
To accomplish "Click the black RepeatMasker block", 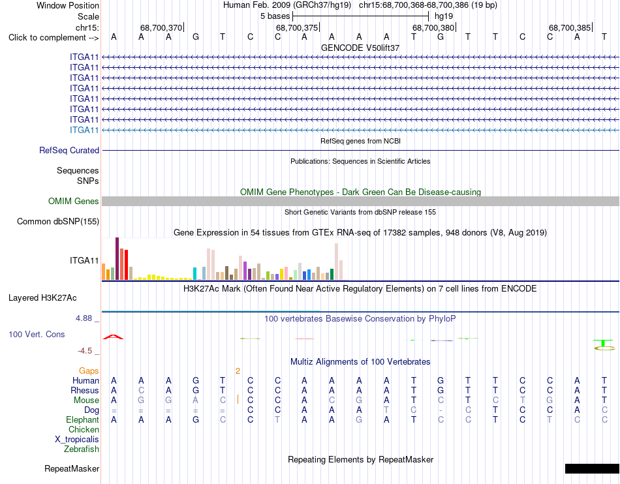I will pyautogui.click(x=592, y=468).
